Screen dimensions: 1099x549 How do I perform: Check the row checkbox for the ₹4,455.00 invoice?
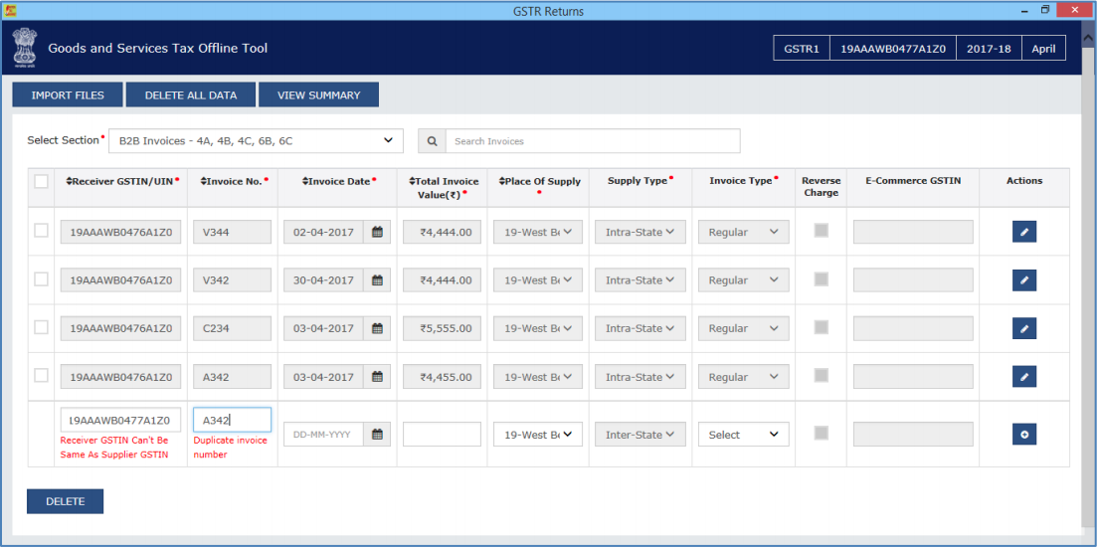[42, 376]
